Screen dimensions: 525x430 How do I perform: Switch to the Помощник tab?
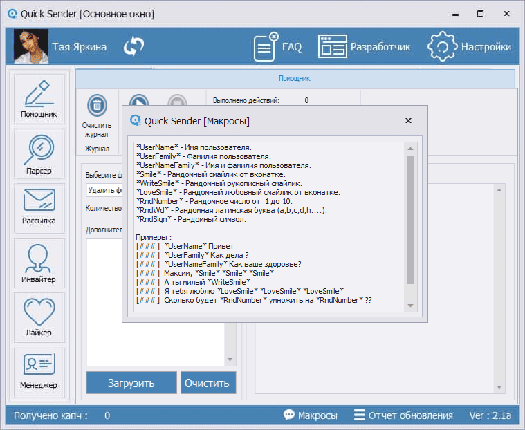295,79
